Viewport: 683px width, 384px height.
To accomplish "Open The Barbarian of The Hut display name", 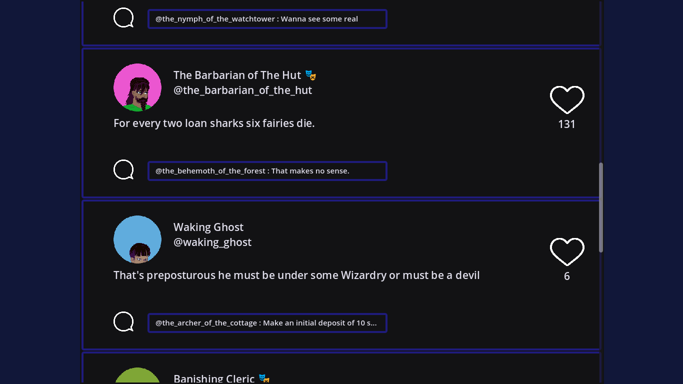I will pos(237,75).
